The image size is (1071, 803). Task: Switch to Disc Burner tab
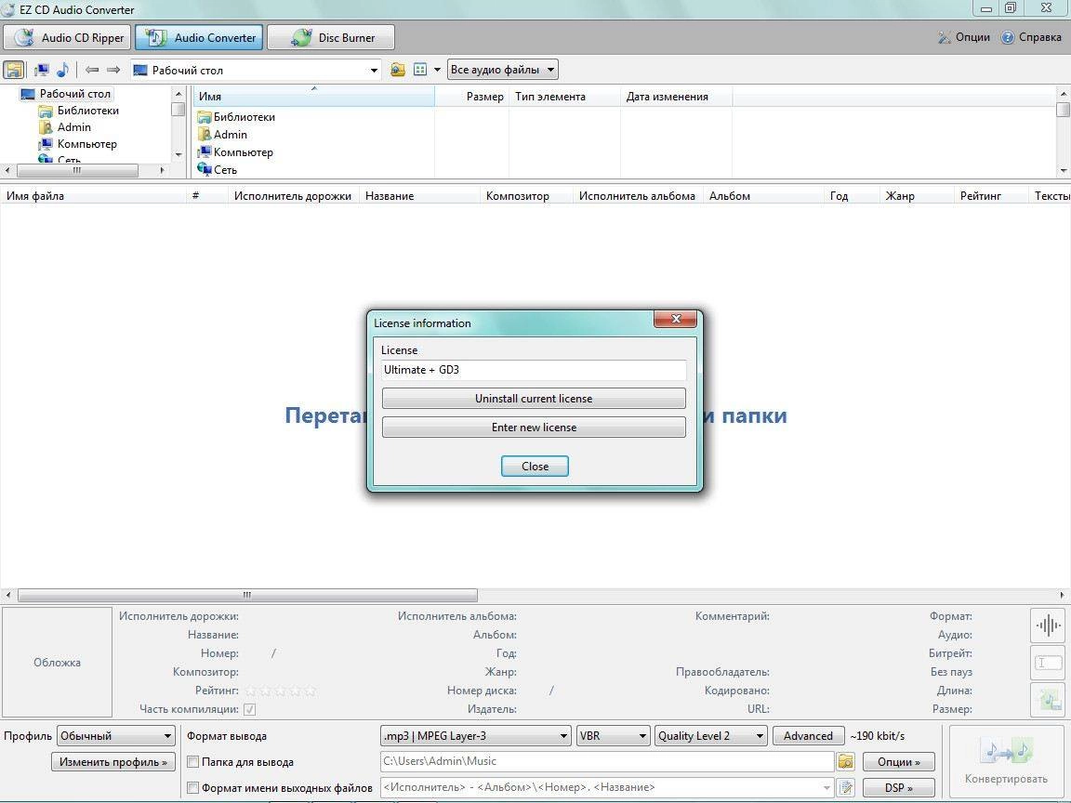331,37
